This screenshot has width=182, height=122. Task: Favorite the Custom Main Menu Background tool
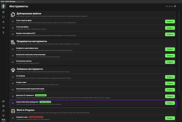[x=13, y=103]
